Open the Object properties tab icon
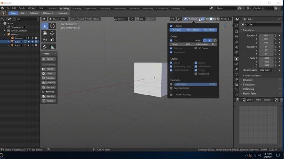Image resolution: width=284 pixels, height=159 pixels. pyautogui.click(x=237, y=59)
